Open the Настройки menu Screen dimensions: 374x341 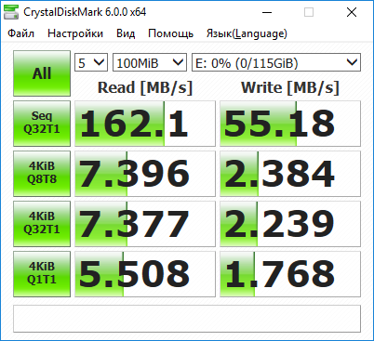pyautogui.click(x=75, y=33)
